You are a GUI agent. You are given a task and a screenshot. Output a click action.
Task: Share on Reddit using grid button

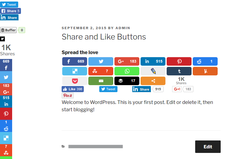click(205, 61)
